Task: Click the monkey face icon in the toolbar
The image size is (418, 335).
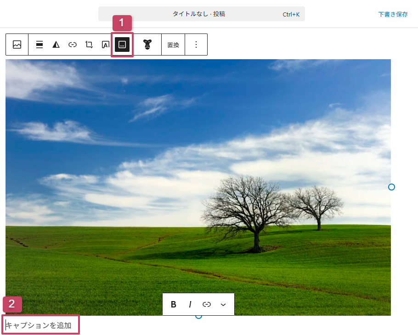Action: [147, 45]
